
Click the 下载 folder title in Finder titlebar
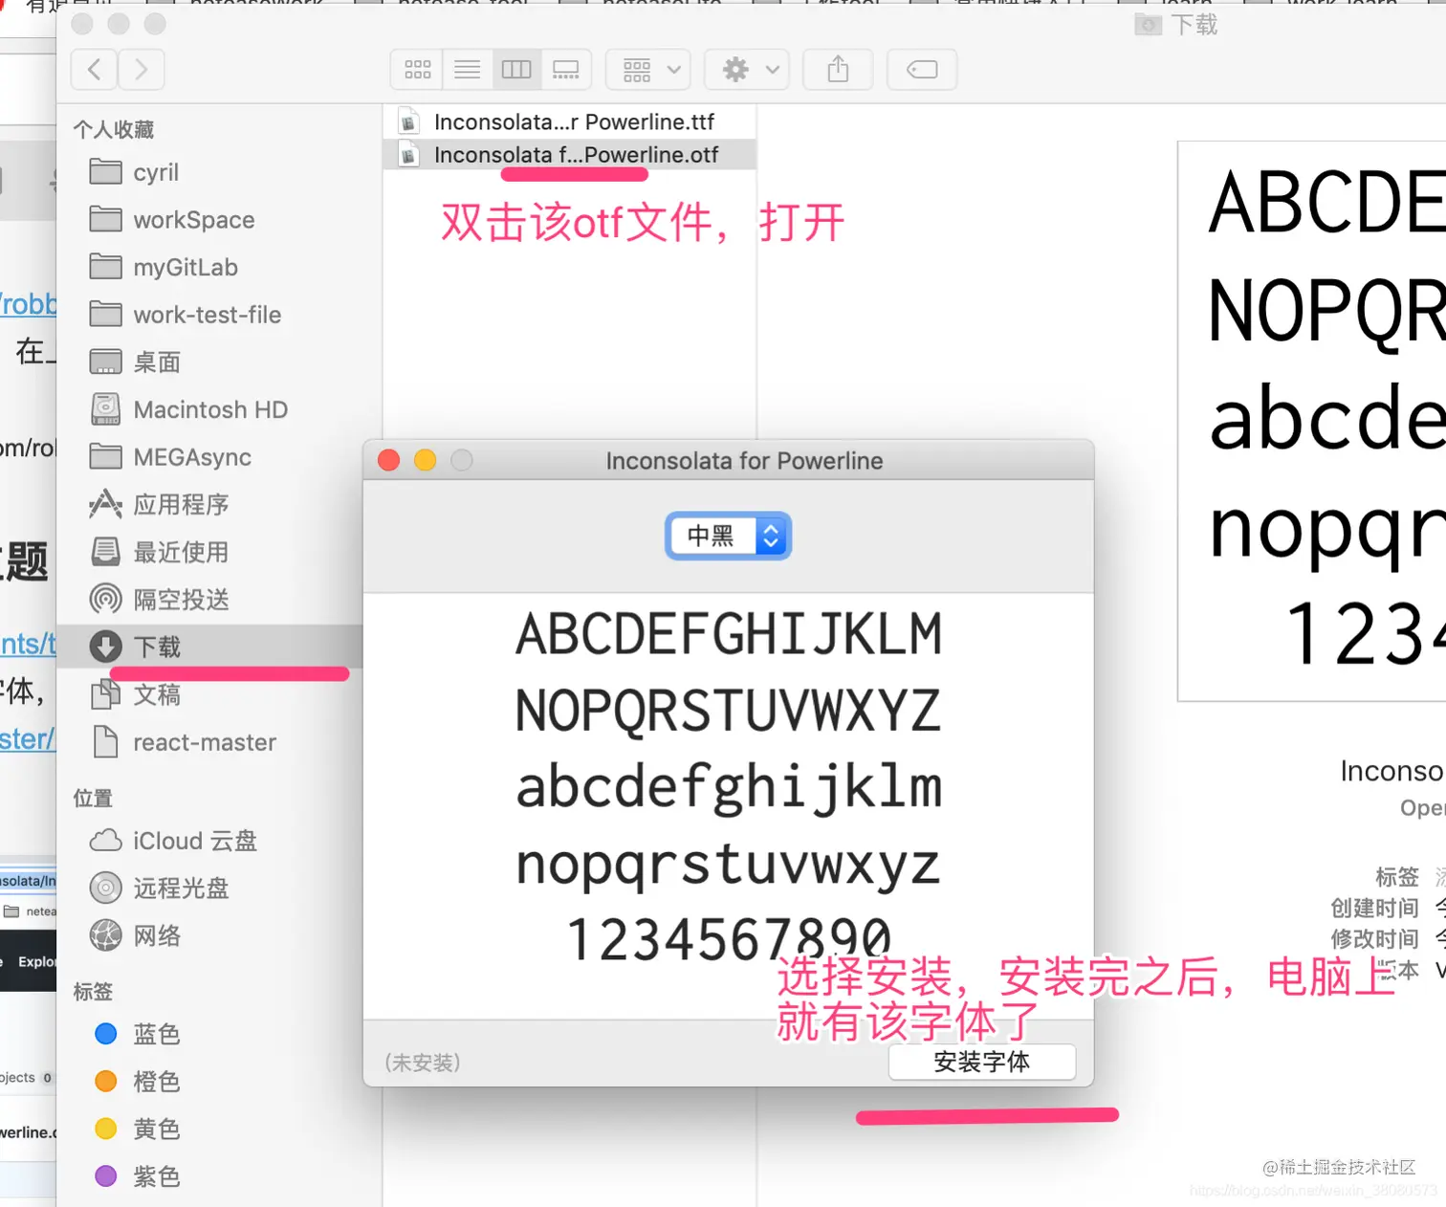(1194, 25)
